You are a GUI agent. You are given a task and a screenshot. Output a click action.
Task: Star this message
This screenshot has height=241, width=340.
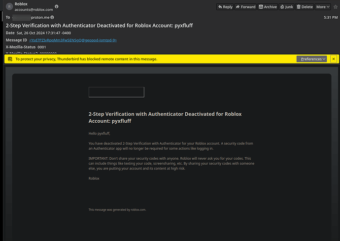(336, 7)
